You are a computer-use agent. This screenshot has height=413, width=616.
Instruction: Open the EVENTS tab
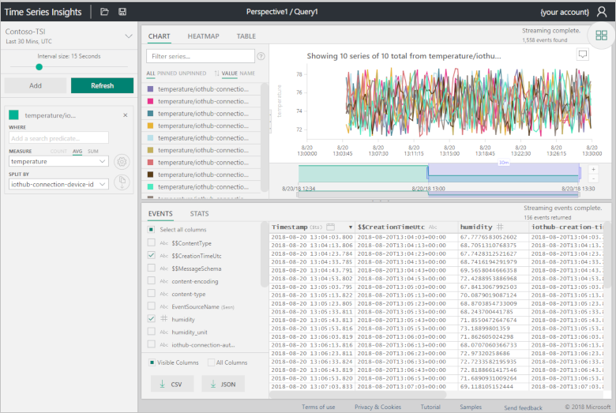tap(160, 214)
